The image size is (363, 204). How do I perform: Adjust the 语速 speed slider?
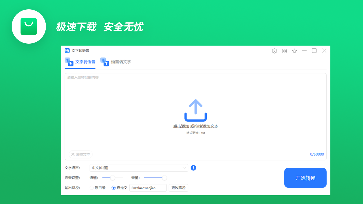click(x=113, y=178)
